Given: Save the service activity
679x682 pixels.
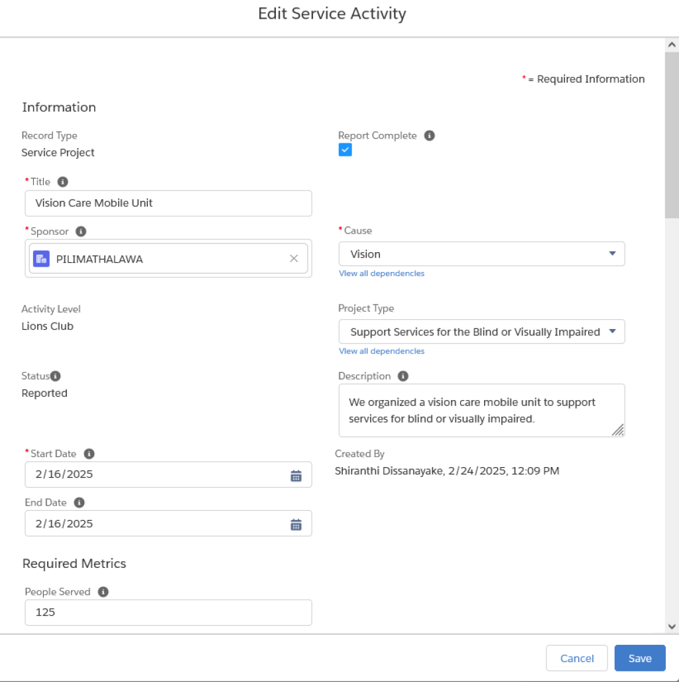Looking at the screenshot, I should [x=640, y=658].
